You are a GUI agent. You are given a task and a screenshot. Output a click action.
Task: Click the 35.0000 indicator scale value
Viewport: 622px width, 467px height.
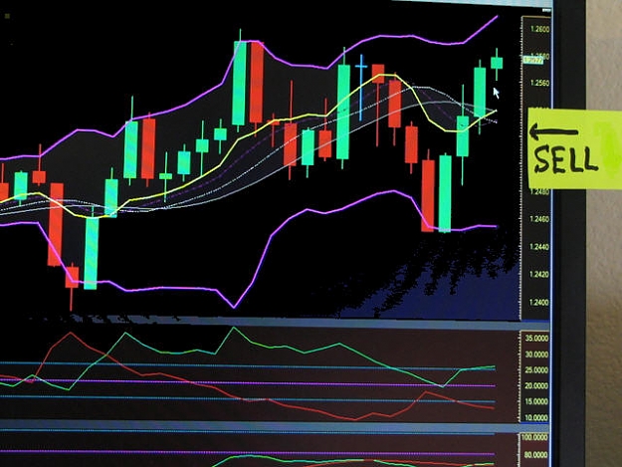[x=536, y=339]
